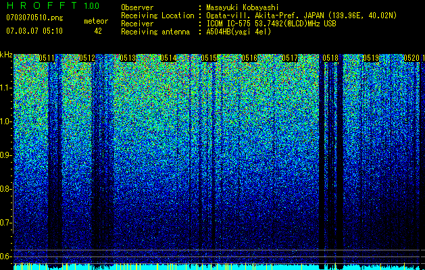Click the 0.8 frequency axis label

point(5,189)
